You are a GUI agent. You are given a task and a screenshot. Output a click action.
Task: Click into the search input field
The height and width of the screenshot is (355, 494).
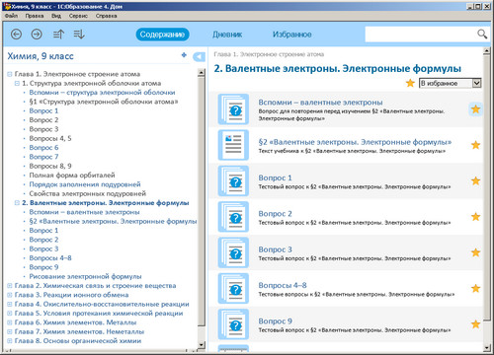point(421,34)
